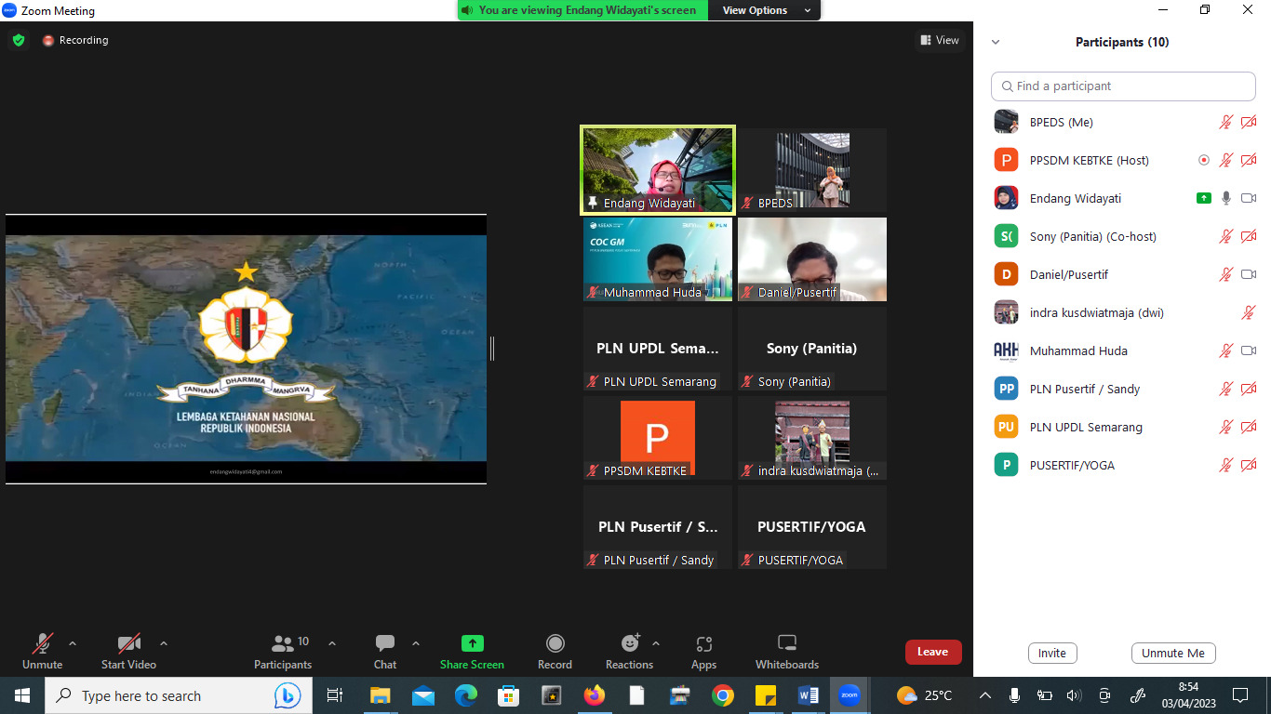
Task: Click the Invite button
Action: tap(1052, 653)
